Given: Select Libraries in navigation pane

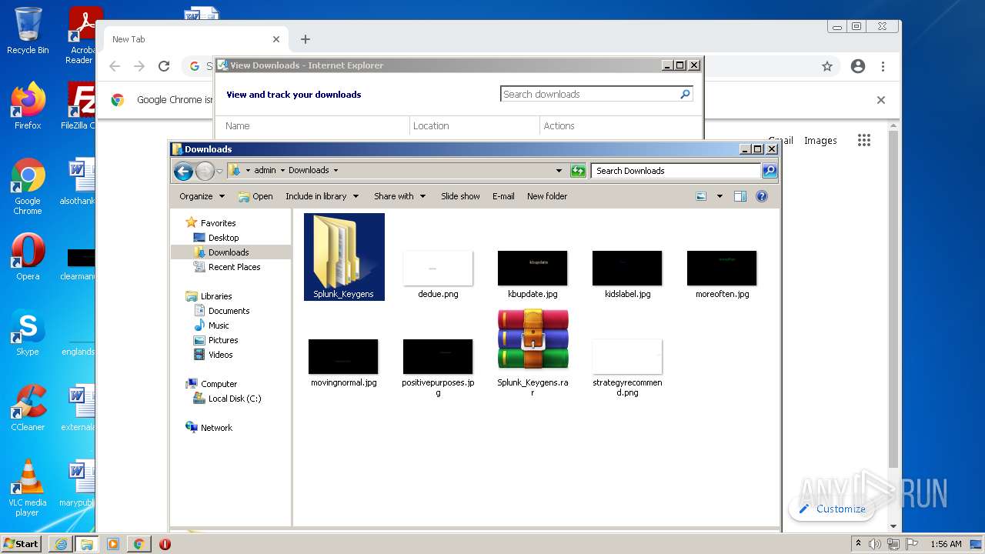Looking at the screenshot, I should point(216,296).
